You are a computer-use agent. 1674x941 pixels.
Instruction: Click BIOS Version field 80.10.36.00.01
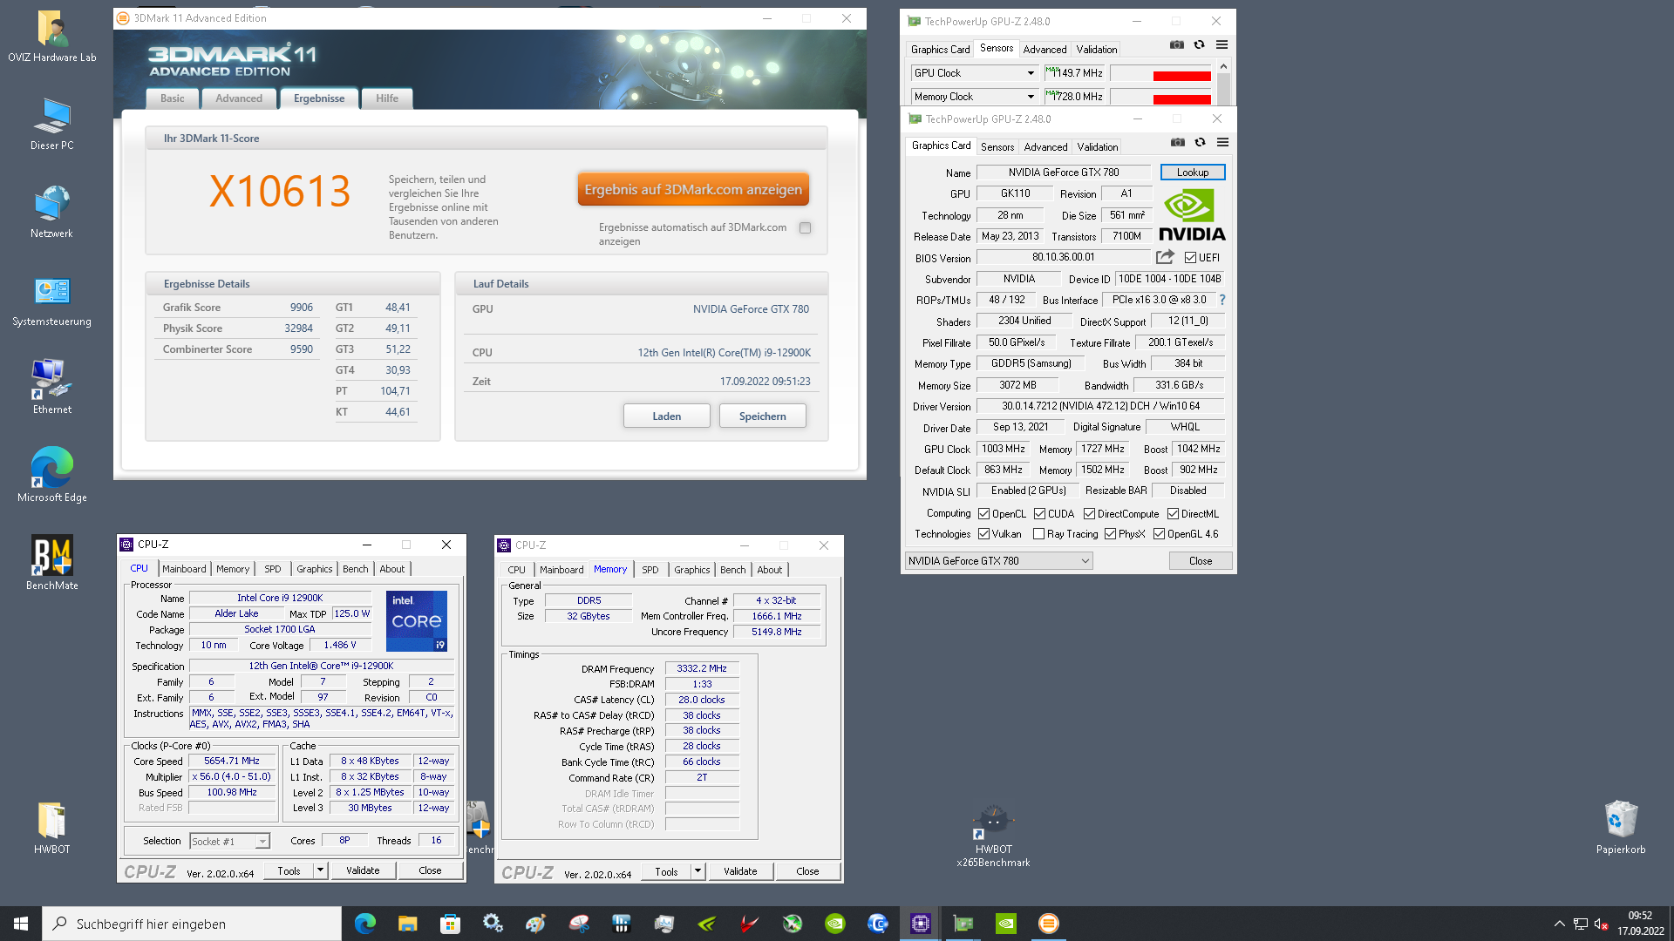click(x=1064, y=258)
